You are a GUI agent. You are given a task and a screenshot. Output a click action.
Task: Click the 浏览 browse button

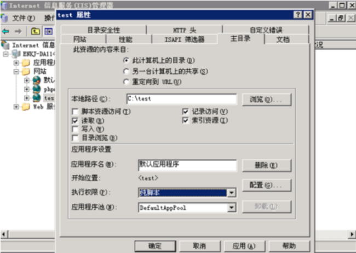[x=267, y=100]
